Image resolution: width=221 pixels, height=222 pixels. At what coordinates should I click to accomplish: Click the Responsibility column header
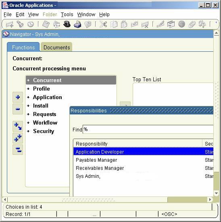[138, 144]
